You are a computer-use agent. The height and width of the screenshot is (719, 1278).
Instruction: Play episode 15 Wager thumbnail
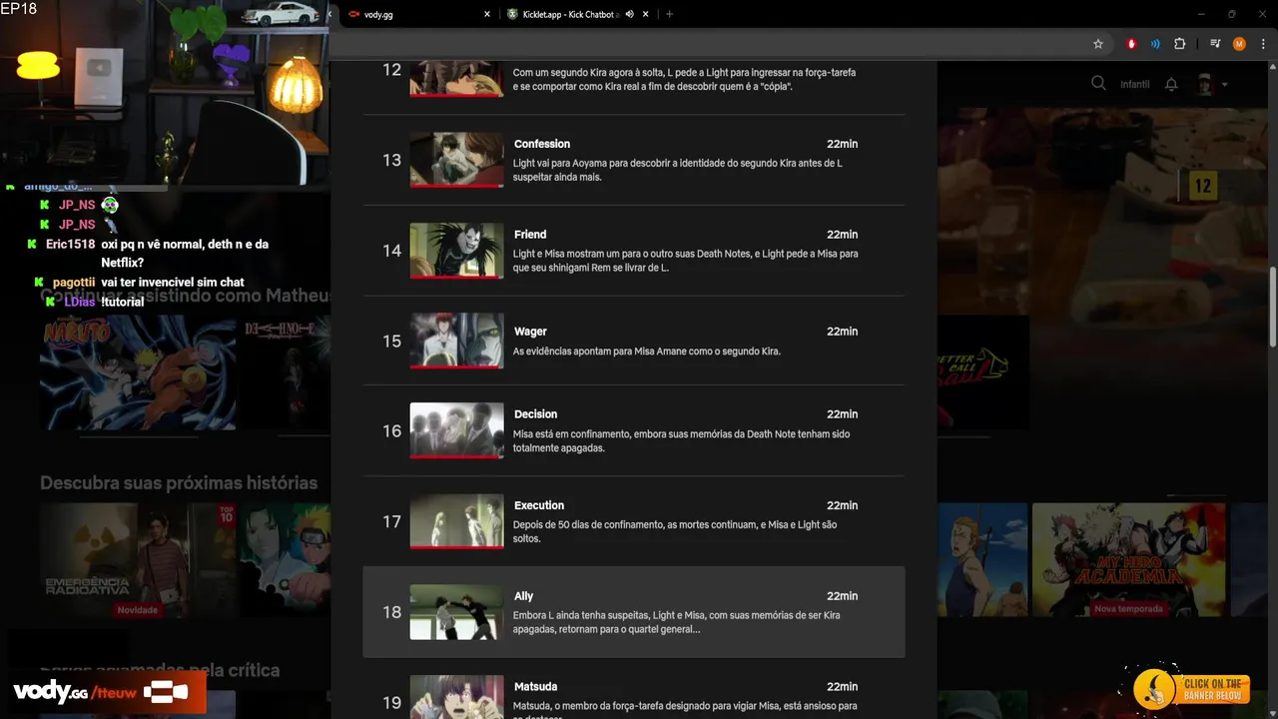[x=456, y=341]
